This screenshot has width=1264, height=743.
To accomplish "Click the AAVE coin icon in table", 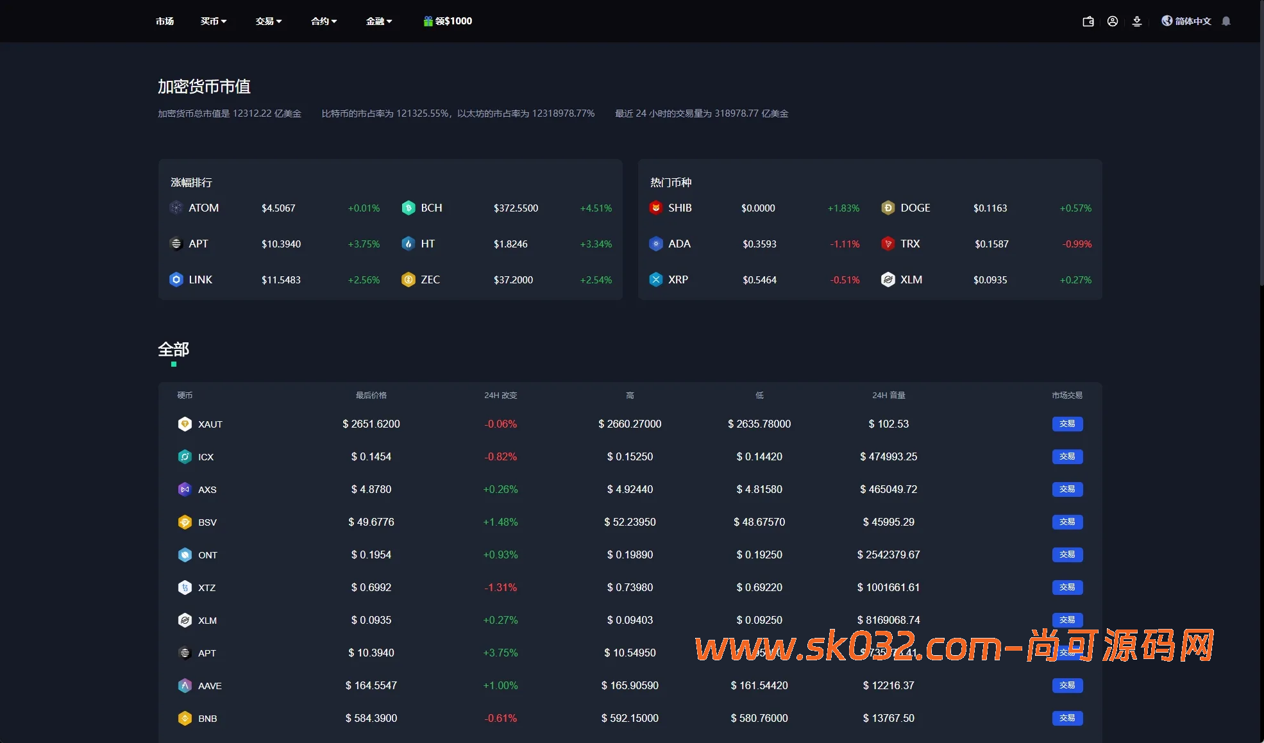I will [185, 685].
